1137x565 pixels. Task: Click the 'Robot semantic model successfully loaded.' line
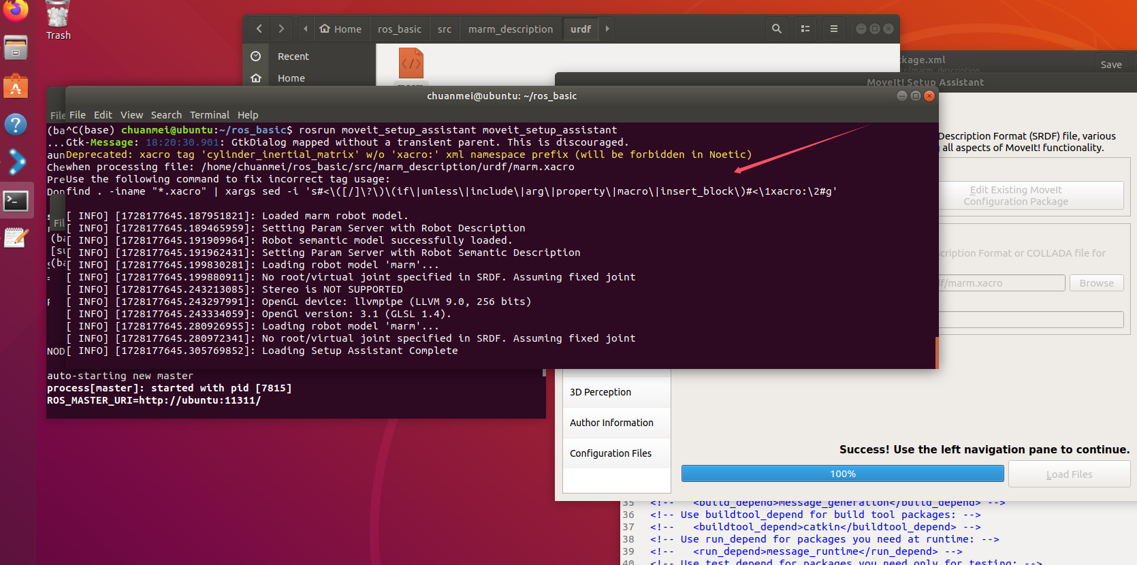point(289,240)
